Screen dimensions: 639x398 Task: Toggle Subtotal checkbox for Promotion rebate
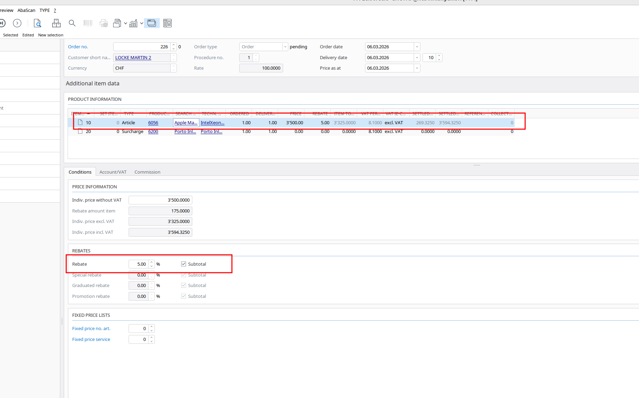[184, 296]
